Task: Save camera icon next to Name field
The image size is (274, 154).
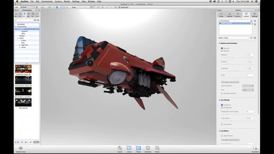Action: click(x=255, y=38)
